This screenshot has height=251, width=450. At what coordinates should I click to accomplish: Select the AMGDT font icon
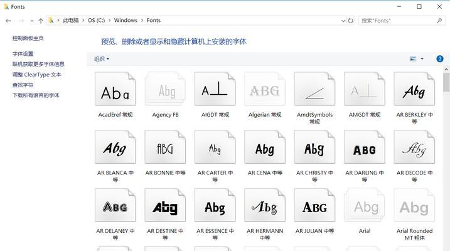(x=365, y=89)
